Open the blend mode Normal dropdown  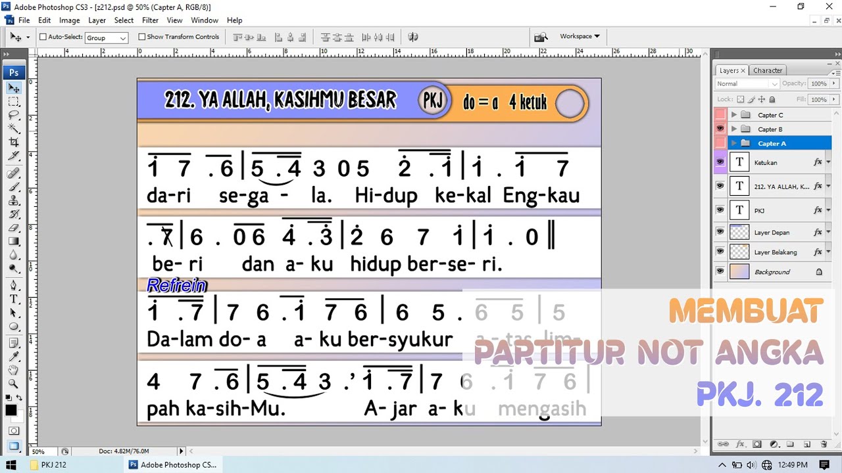click(x=747, y=84)
